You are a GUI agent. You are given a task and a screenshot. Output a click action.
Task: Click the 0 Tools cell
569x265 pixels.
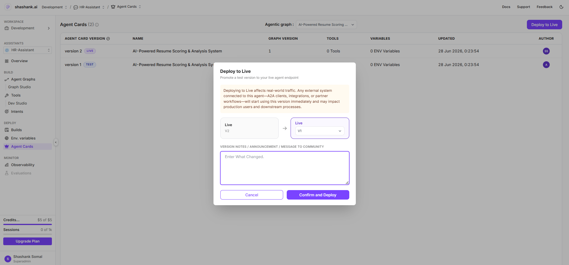point(333,51)
